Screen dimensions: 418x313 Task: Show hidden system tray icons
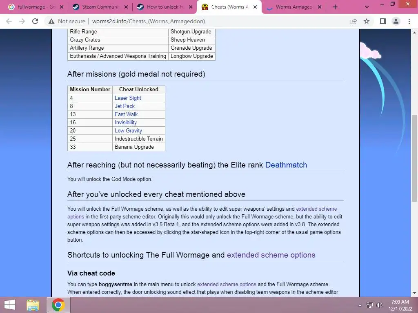coord(360,305)
